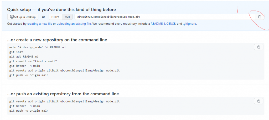Click the echo design_mode README.md line
This screenshot has width=269, height=120.
(x=37, y=47)
